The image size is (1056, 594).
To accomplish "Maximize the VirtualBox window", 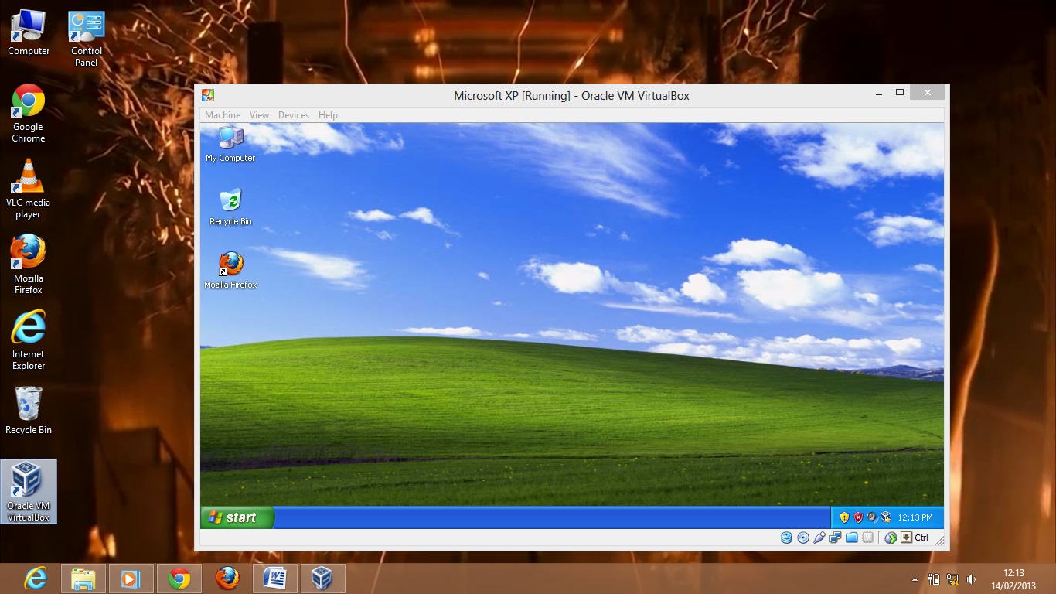I will (x=899, y=93).
